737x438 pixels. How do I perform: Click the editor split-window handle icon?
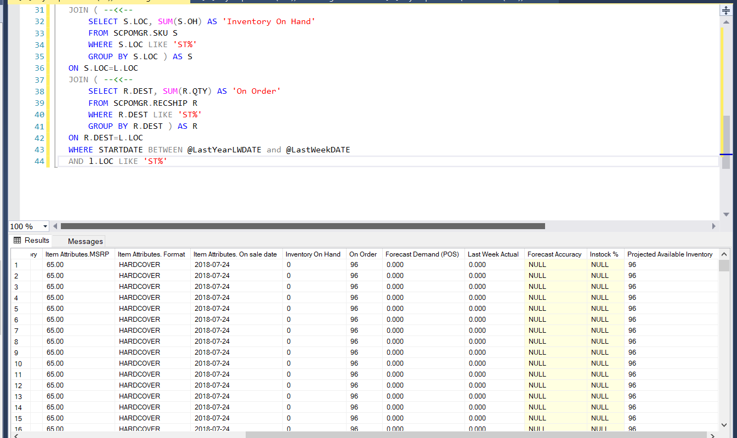click(x=727, y=10)
